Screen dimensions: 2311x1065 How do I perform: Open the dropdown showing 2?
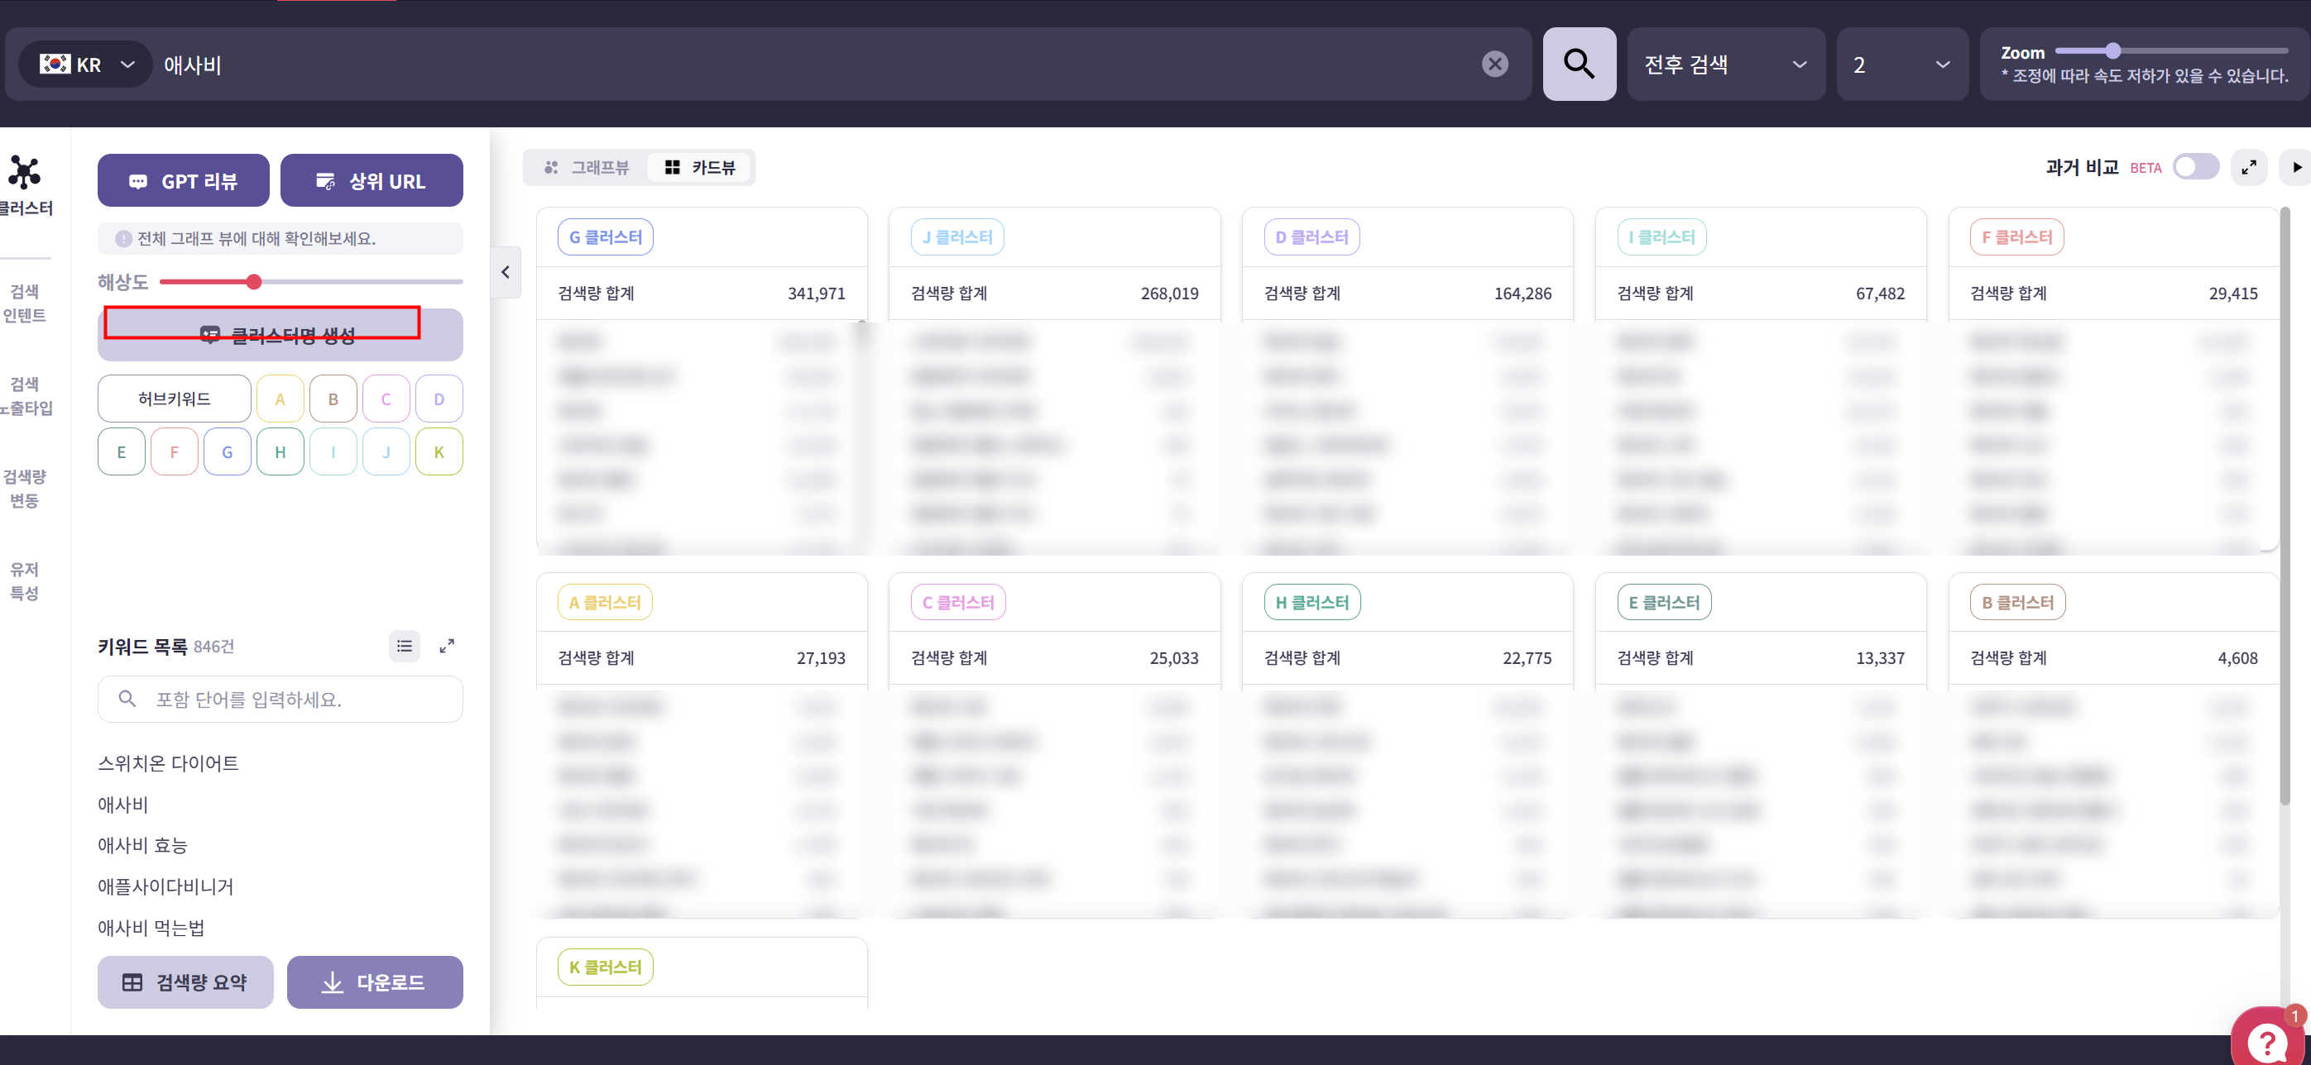(1901, 64)
